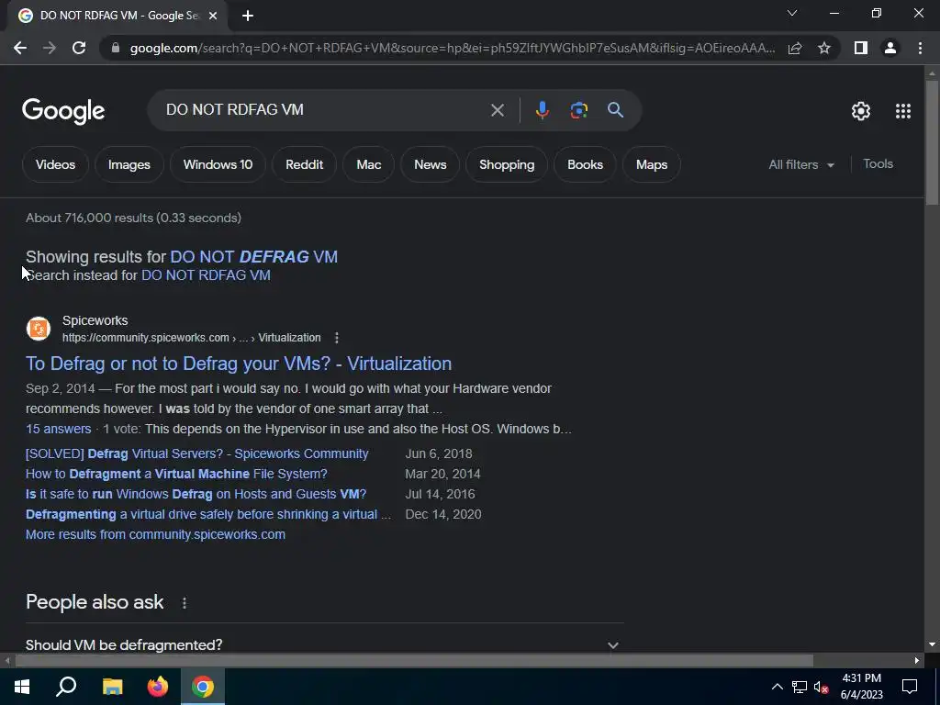The height and width of the screenshot is (705, 940).
Task: Click muted volume tray icon
Action: click(x=821, y=687)
